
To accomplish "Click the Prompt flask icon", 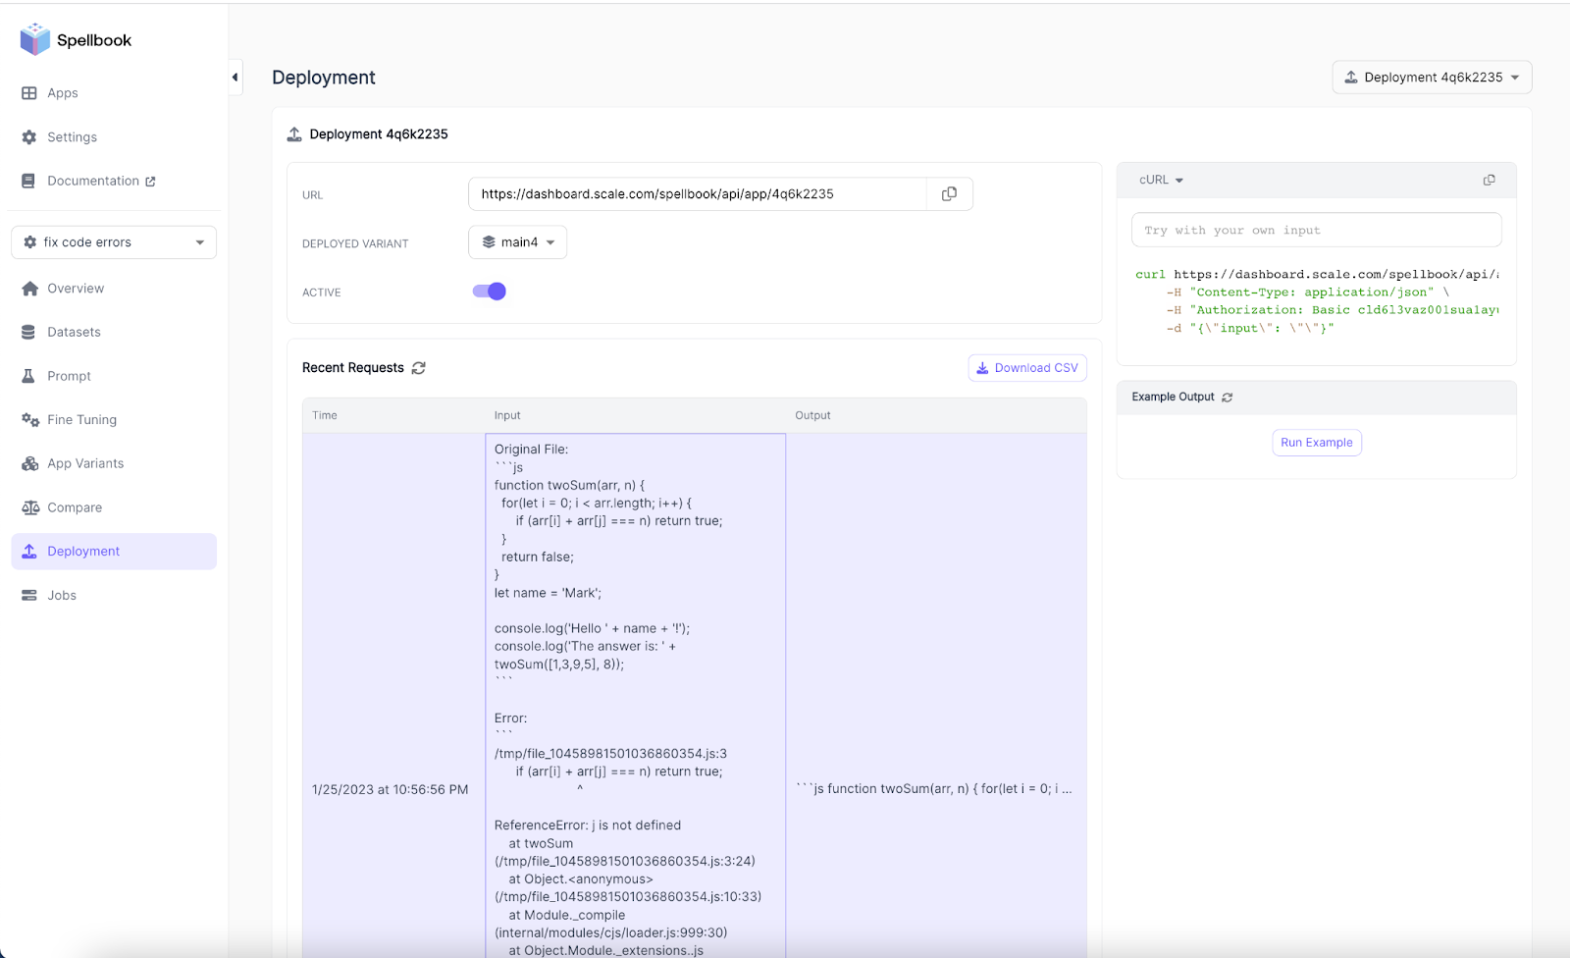I will pos(29,376).
